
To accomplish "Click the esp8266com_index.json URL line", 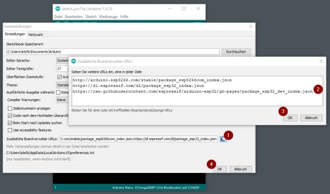I will [x=152, y=80].
